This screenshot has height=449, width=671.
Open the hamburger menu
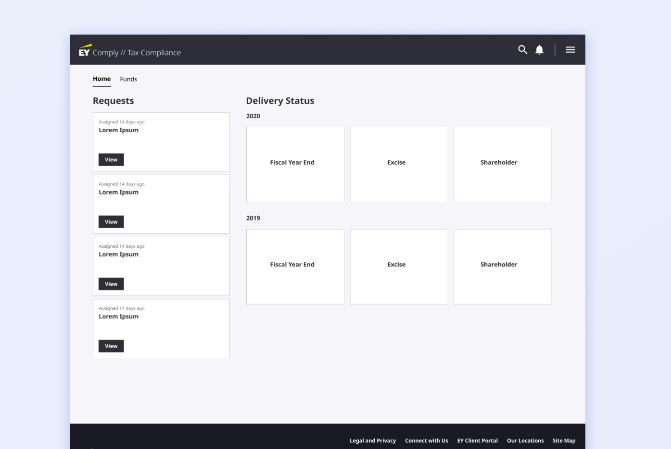click(570, 49)
